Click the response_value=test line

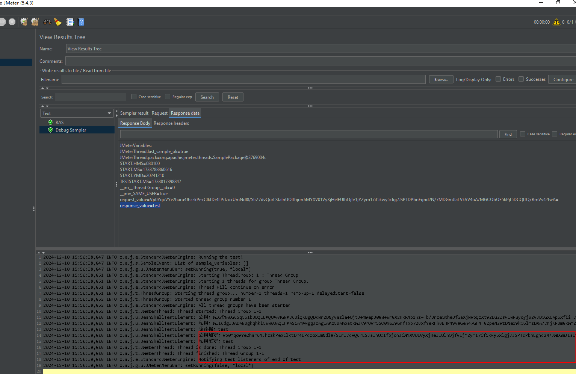tap(140, 206)
